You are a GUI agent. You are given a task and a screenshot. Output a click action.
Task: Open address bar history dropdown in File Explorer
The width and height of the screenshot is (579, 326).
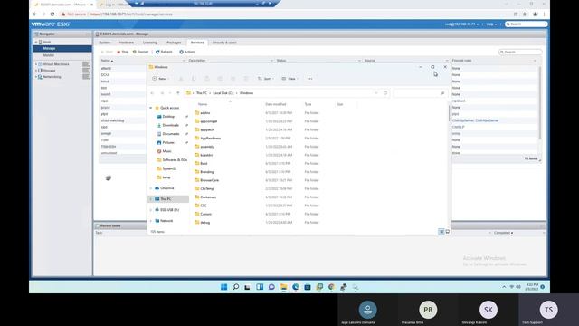click(376, 93)
